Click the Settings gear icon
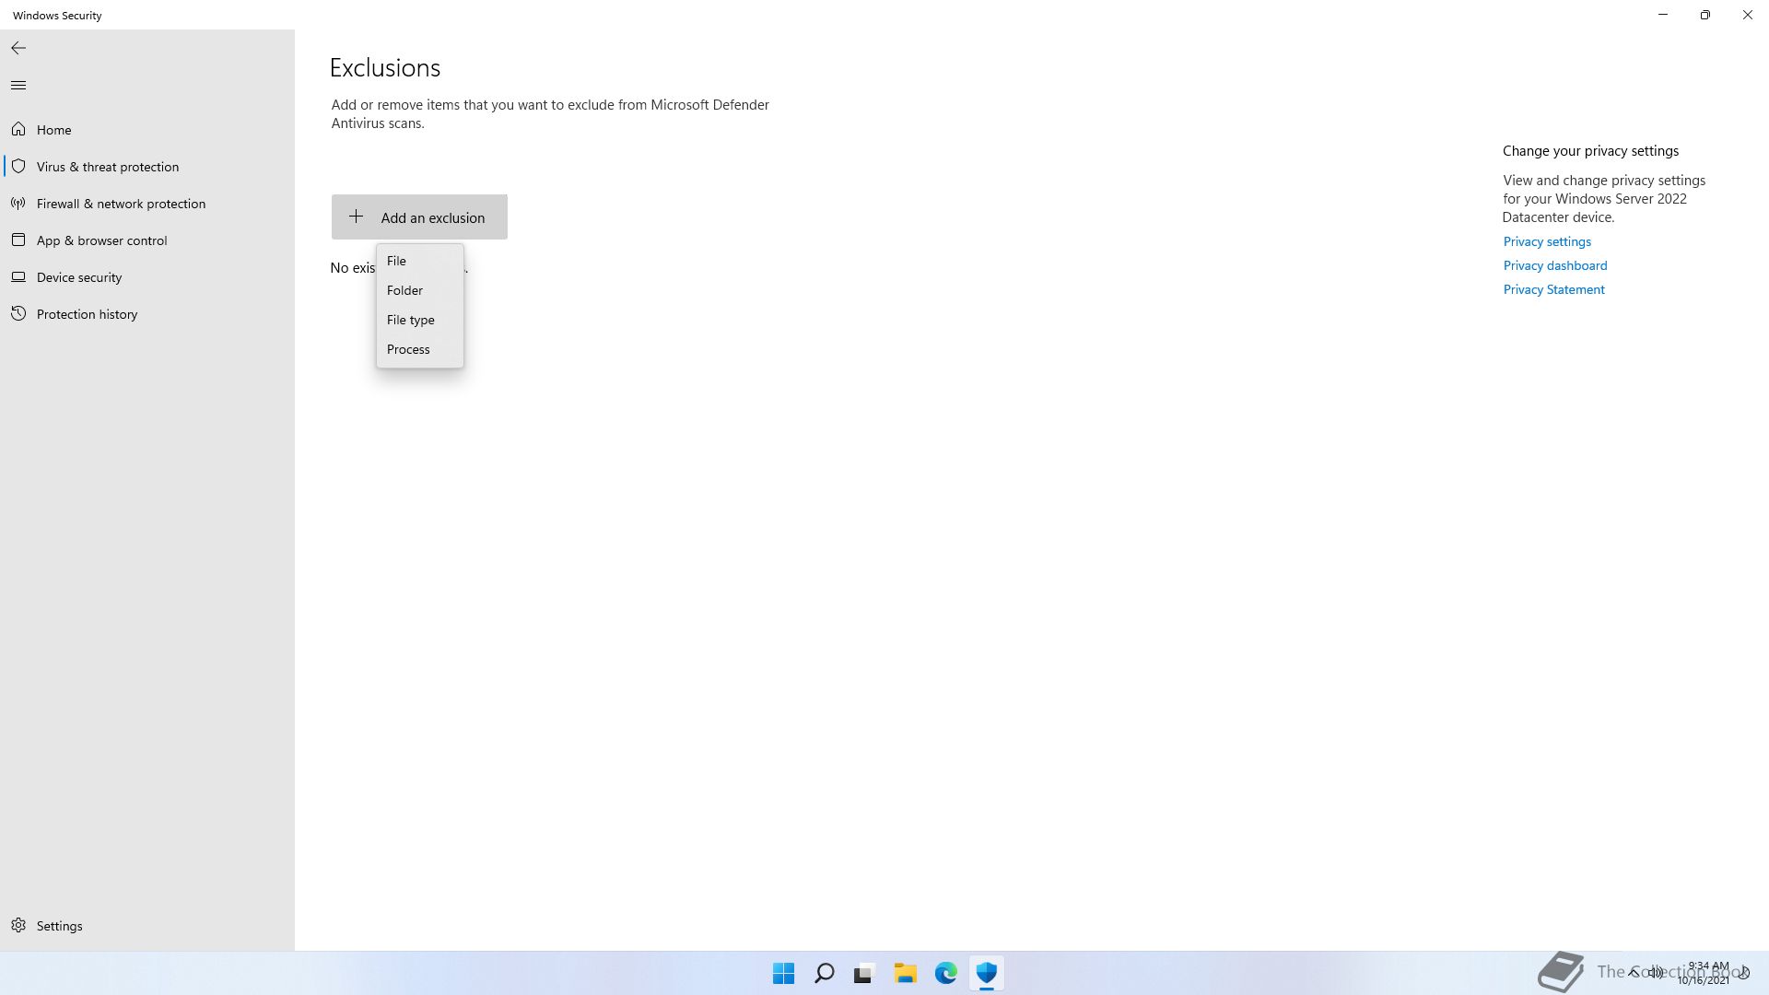1769x995 pixels. point(18,925)
